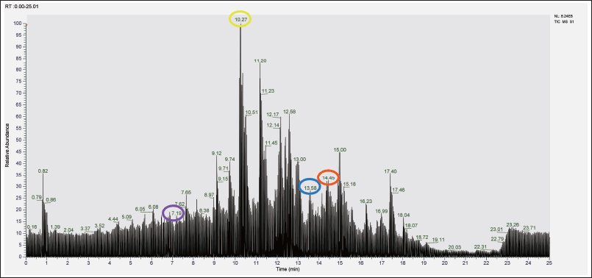Click the 23.26 peak label
592x278 pixels.
(x=513, y=225)
